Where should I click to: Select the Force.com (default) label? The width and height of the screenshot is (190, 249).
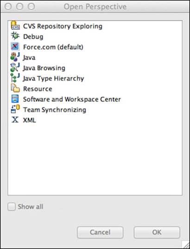(x=53, y=47)
